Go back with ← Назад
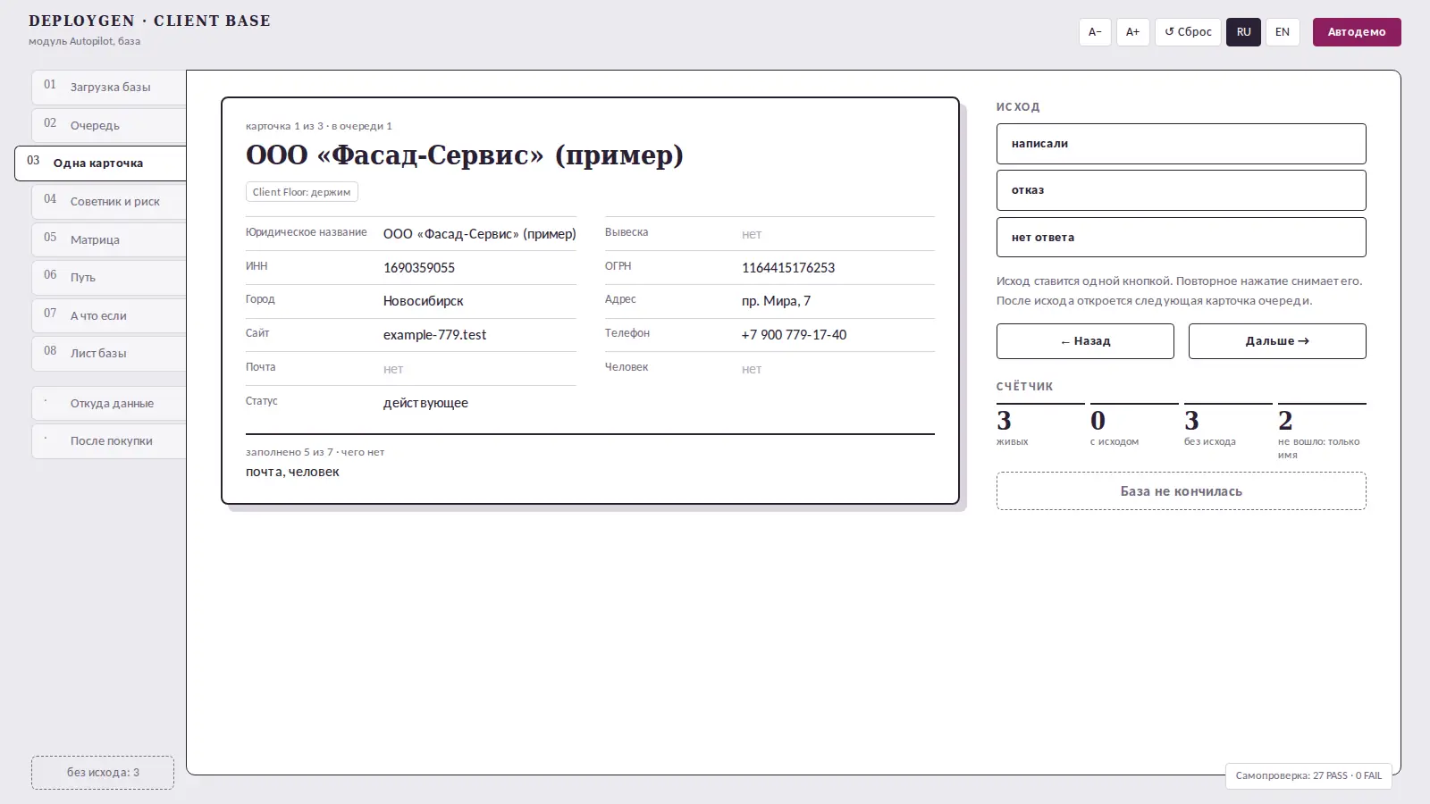The image size is (1430, 804). coord(1085,341)
